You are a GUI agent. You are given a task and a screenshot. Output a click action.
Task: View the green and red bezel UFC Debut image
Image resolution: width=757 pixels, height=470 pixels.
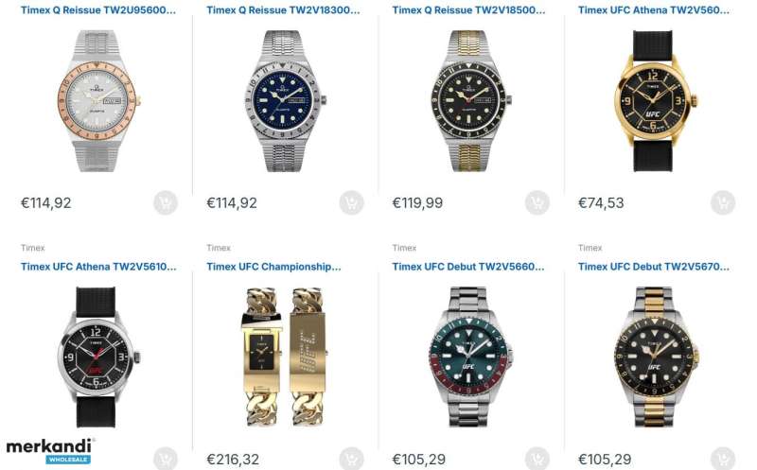point(470,357)
